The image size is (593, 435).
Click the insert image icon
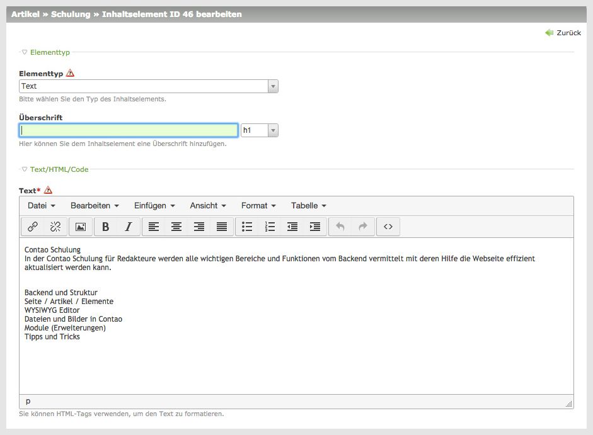(x=81, y=227)
